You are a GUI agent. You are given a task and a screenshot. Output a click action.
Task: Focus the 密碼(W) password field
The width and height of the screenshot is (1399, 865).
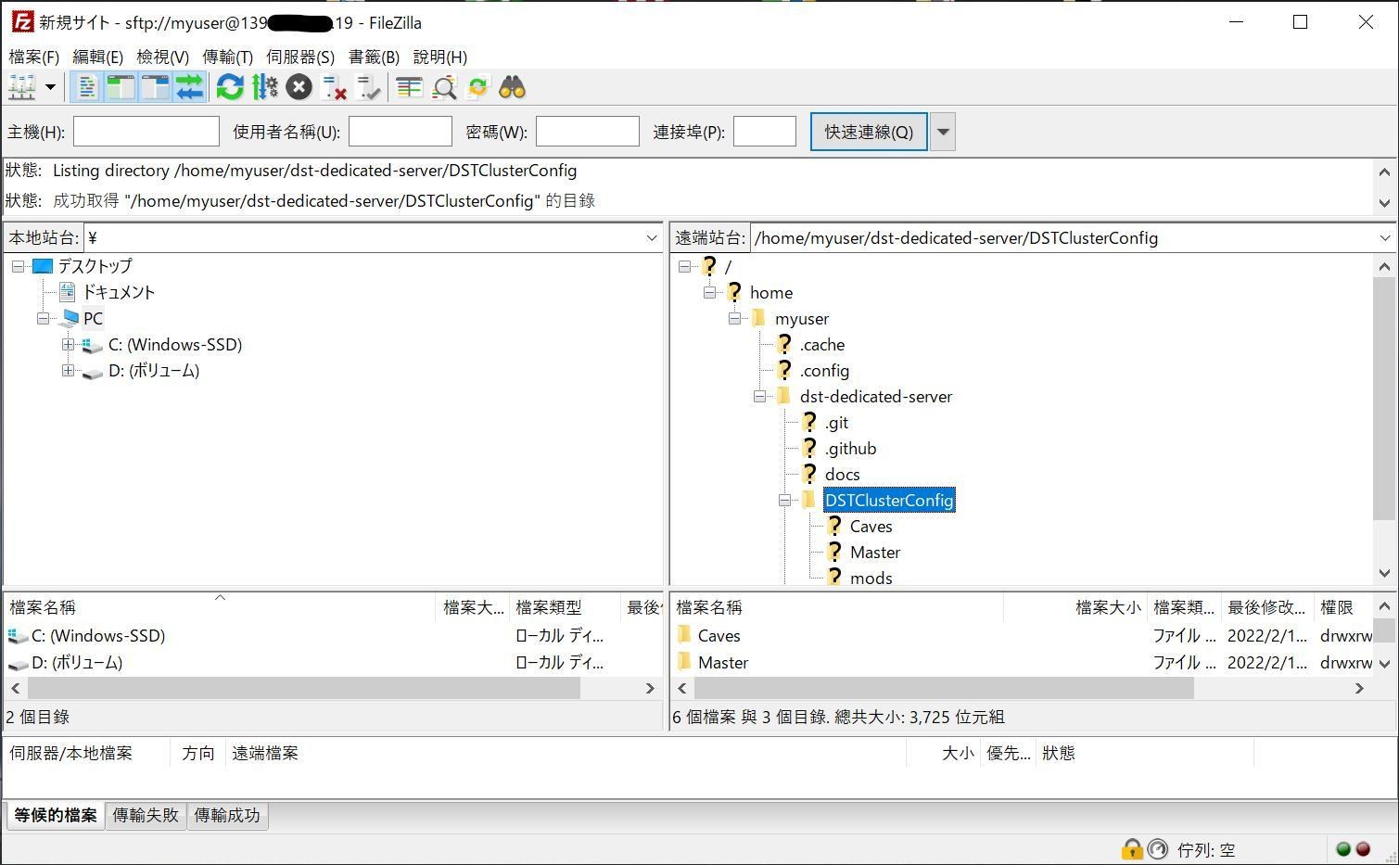click(588, 132)
